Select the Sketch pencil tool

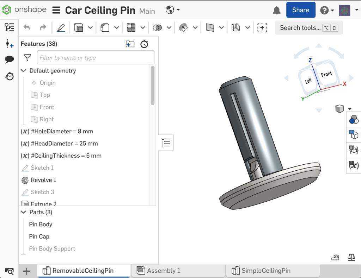61,28
